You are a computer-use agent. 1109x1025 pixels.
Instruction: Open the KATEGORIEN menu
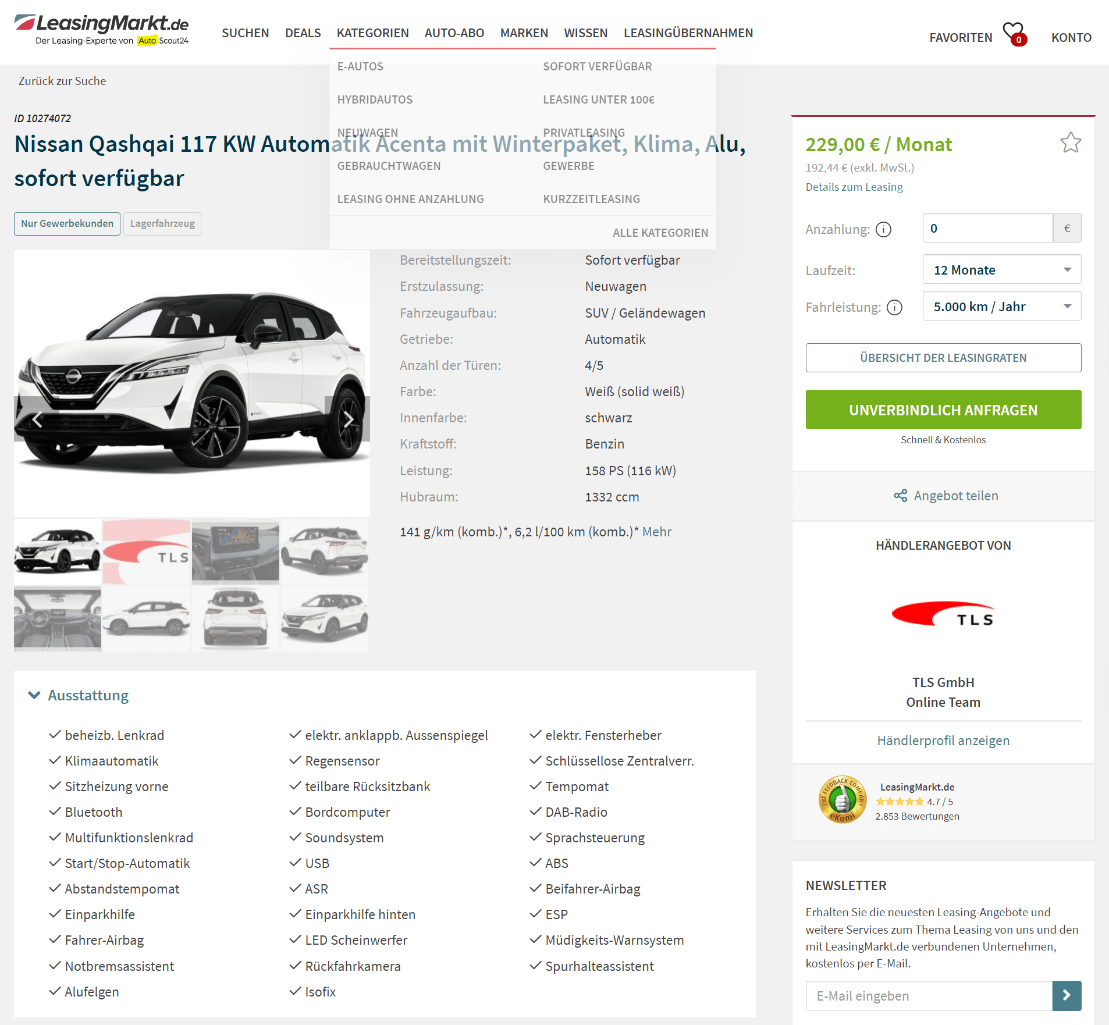click(372, 33)
